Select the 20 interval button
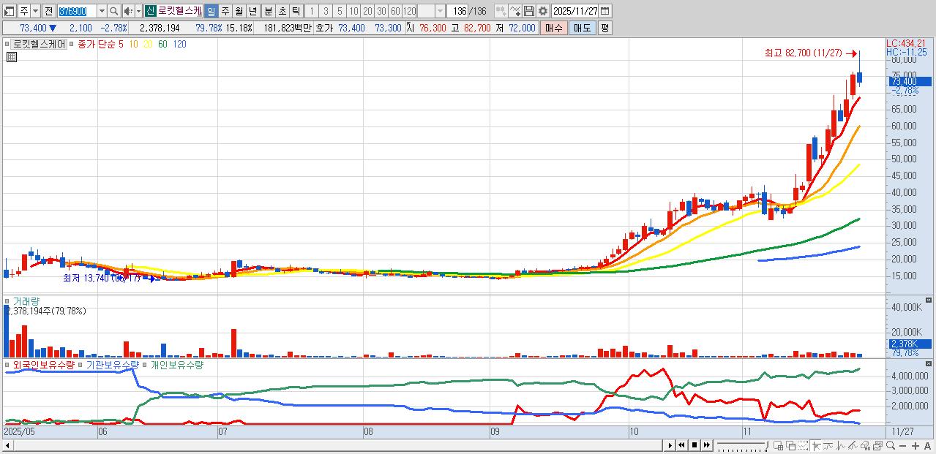936x454 pixels. coord(367,11)
